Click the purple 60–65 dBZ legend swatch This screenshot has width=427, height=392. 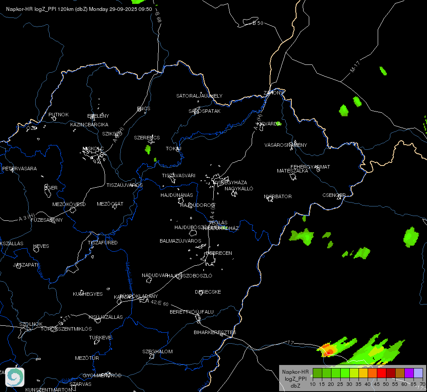click(409, 373)
